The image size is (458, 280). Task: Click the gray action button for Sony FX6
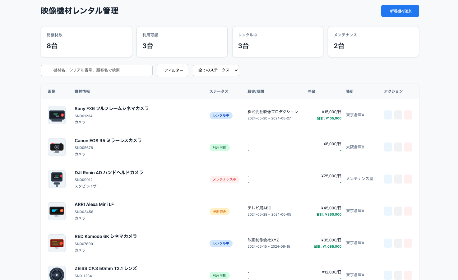tap(398, 115)
